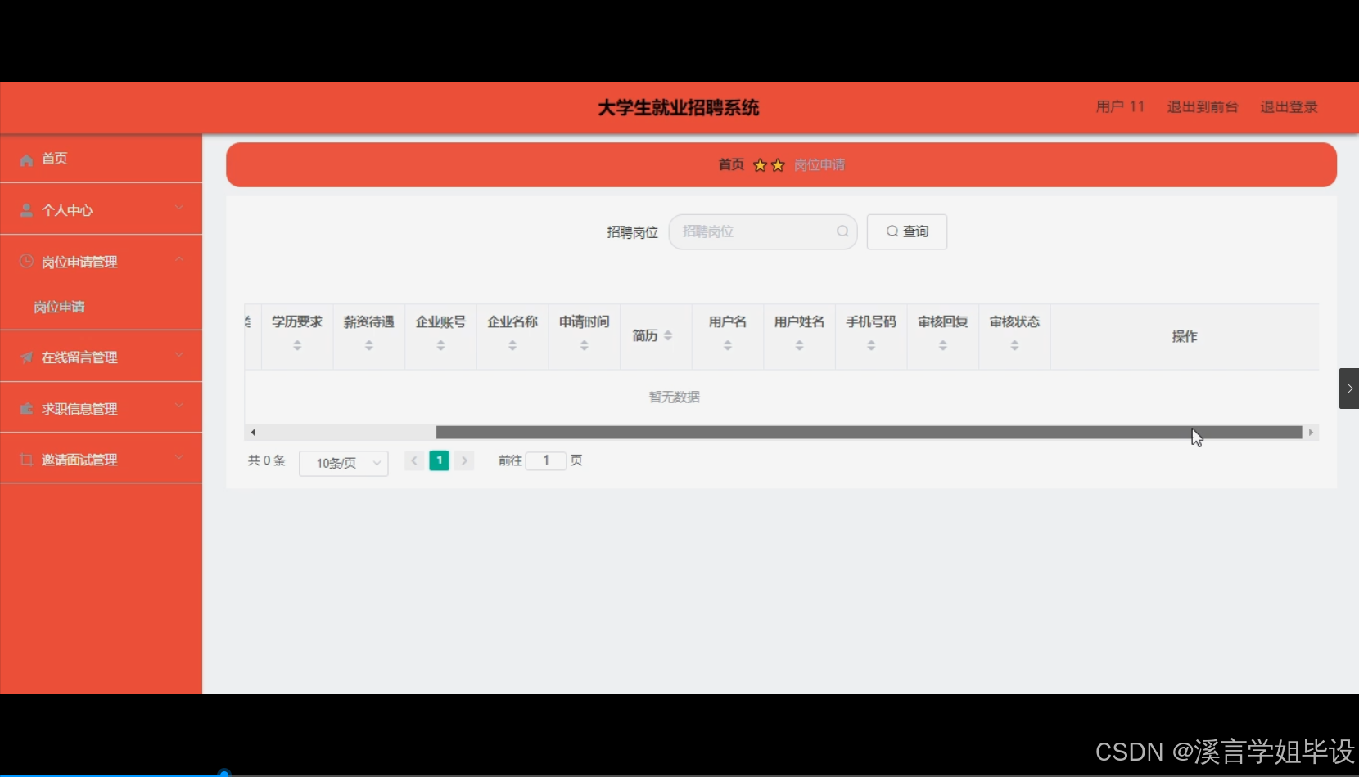
Task: Click the sort arrows under 审核回复 column
Action: click(x=943, y=346)
